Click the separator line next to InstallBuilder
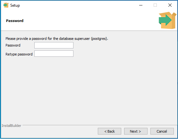 coord(100,125)
